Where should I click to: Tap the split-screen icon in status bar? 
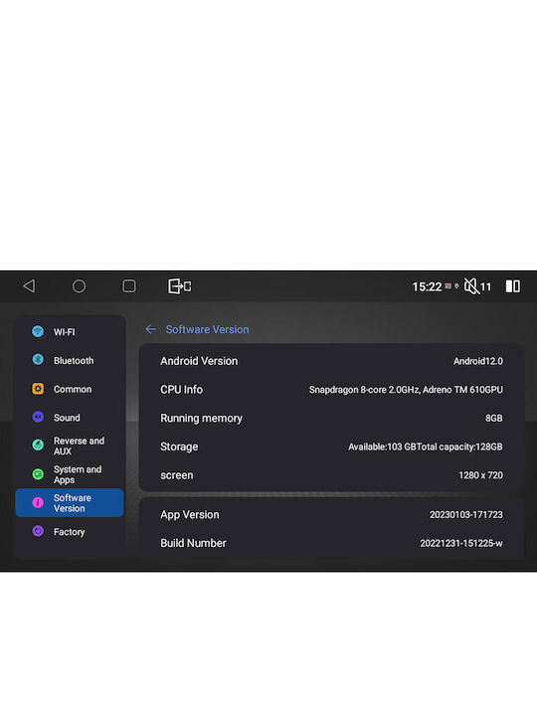pos(513,286)
